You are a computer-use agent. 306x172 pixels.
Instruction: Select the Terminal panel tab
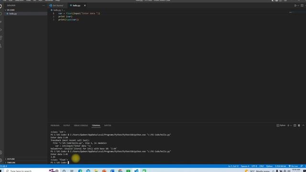(96, 125)
